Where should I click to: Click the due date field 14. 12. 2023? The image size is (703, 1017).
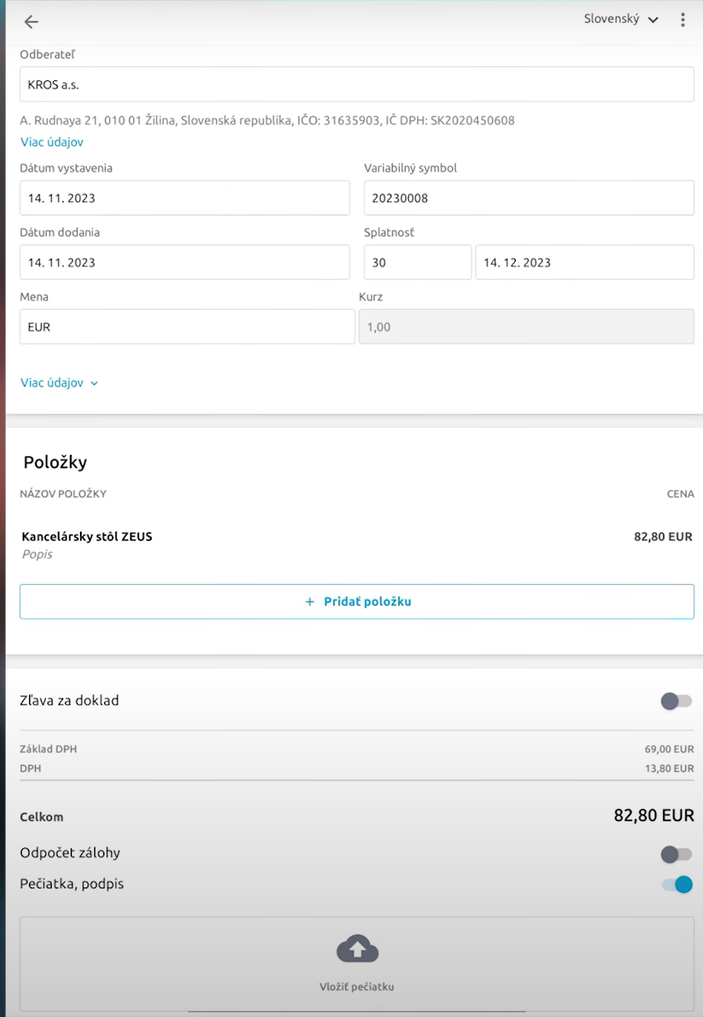point(584,262)
